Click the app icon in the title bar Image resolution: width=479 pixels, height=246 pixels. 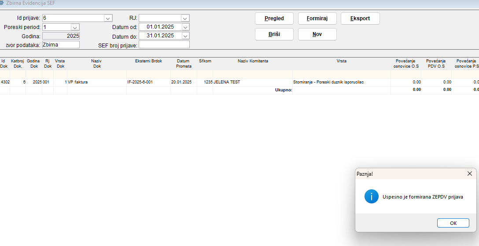2,3
